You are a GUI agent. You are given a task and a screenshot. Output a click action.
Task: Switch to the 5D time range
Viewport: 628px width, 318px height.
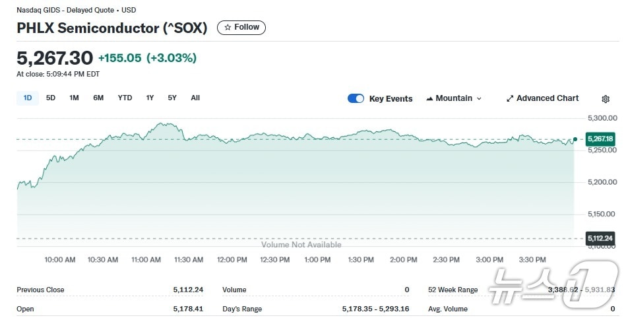(x=51, y=98)
